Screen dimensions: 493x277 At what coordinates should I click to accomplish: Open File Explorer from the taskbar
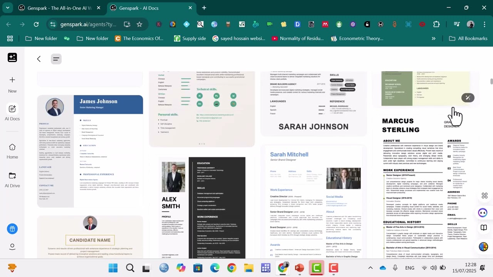point(248,268)
